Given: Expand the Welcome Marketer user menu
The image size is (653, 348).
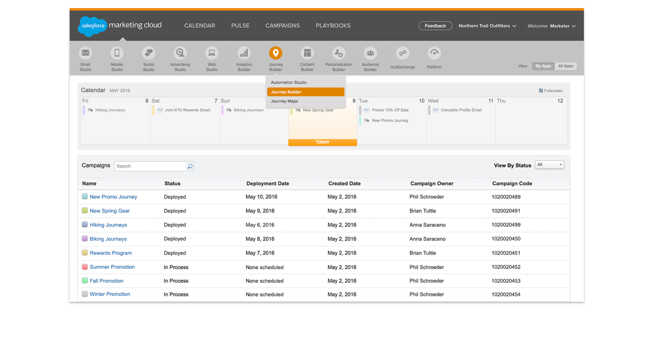Looking at the screenshot, I should 552,26.
